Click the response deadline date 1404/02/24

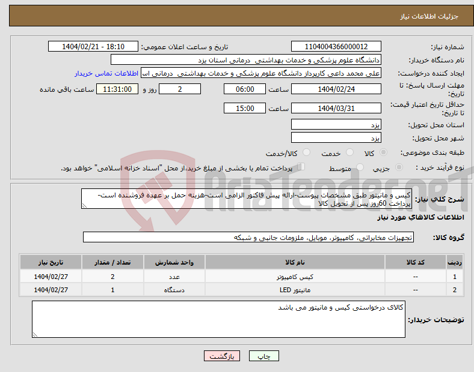(336, 89)
